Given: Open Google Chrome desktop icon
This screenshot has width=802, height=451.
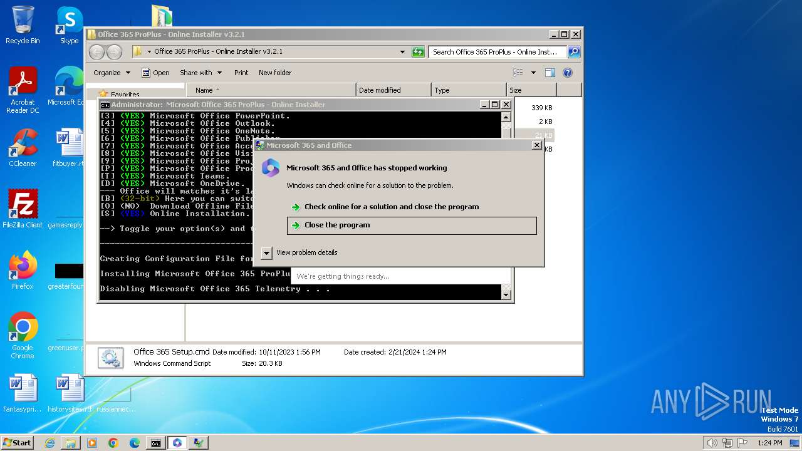Looking at the screenshot, I should [23, 336].
